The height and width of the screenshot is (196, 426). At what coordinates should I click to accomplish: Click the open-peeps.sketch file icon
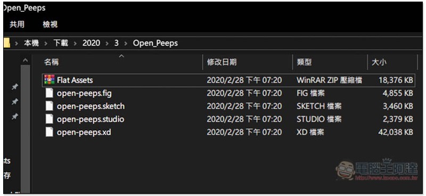[x=50, y=106]
